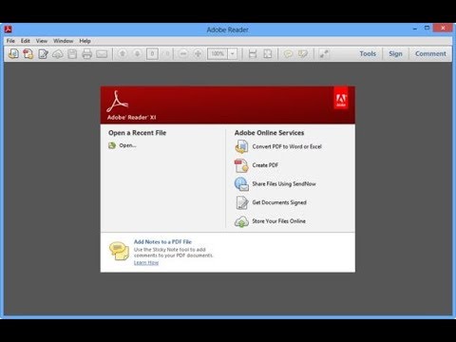Click Share Files Using SendNow text
The image size is (456, 342).
284,184
